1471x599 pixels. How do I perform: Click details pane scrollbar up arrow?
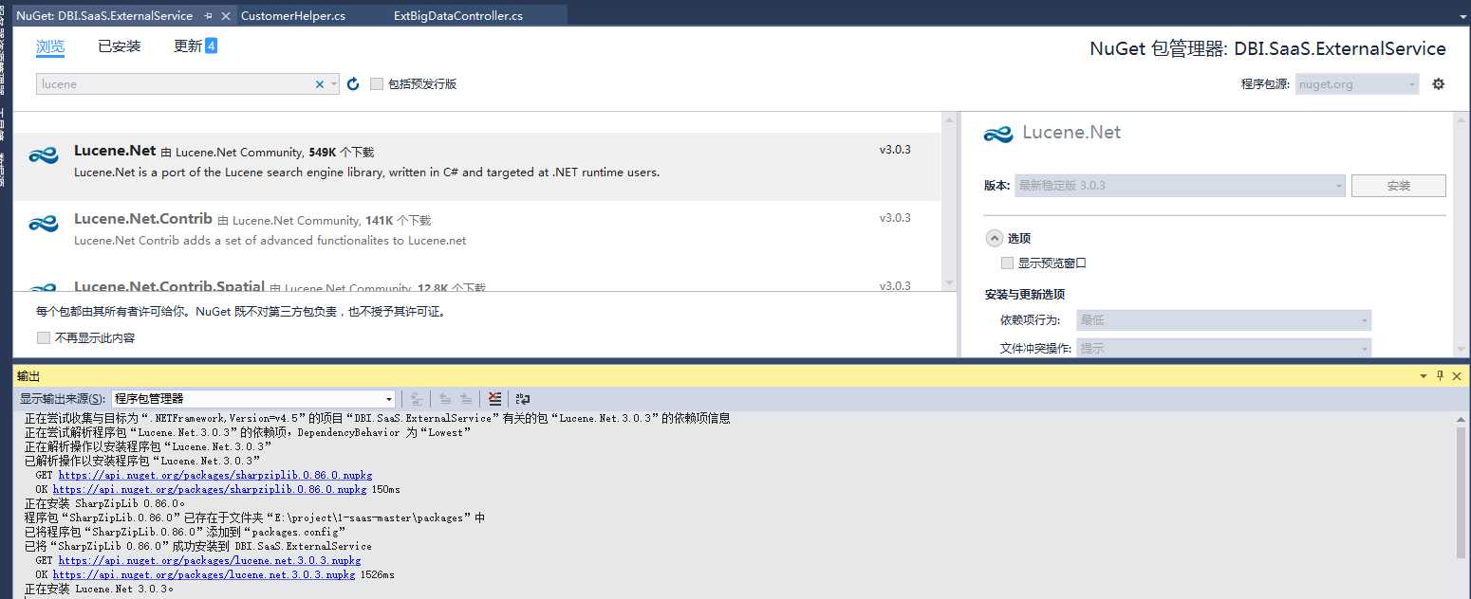coord(1461,119)
